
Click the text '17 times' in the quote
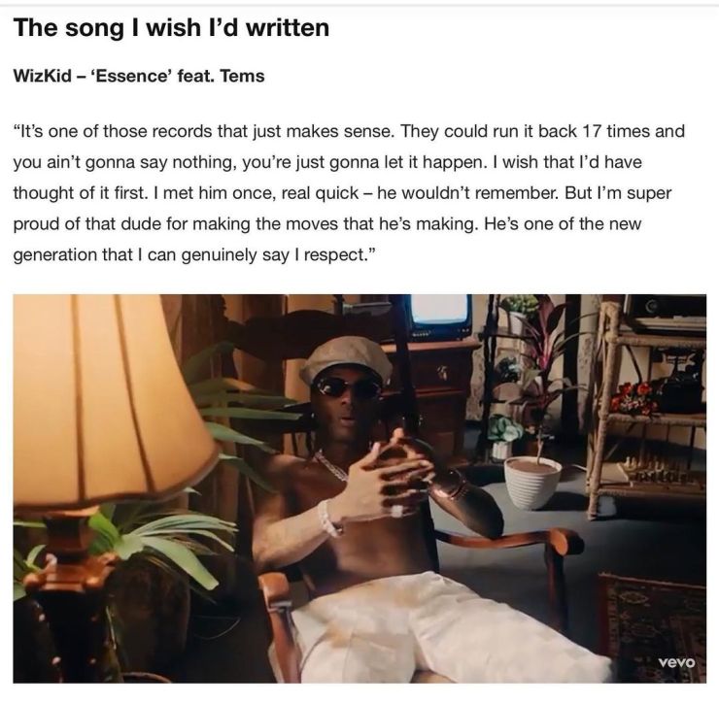tap(615, 131)
